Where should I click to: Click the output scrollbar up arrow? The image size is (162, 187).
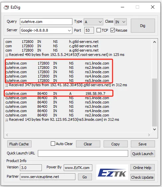click(154, 42)
